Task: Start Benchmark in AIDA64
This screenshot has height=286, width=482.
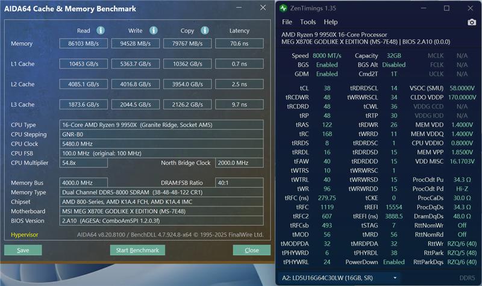Action: coord(137,250)
